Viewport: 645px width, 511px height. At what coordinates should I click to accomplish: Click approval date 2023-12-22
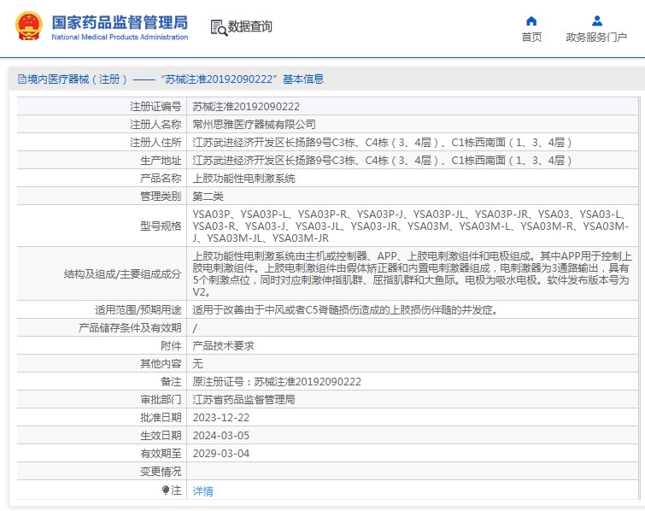click(221, 418)
